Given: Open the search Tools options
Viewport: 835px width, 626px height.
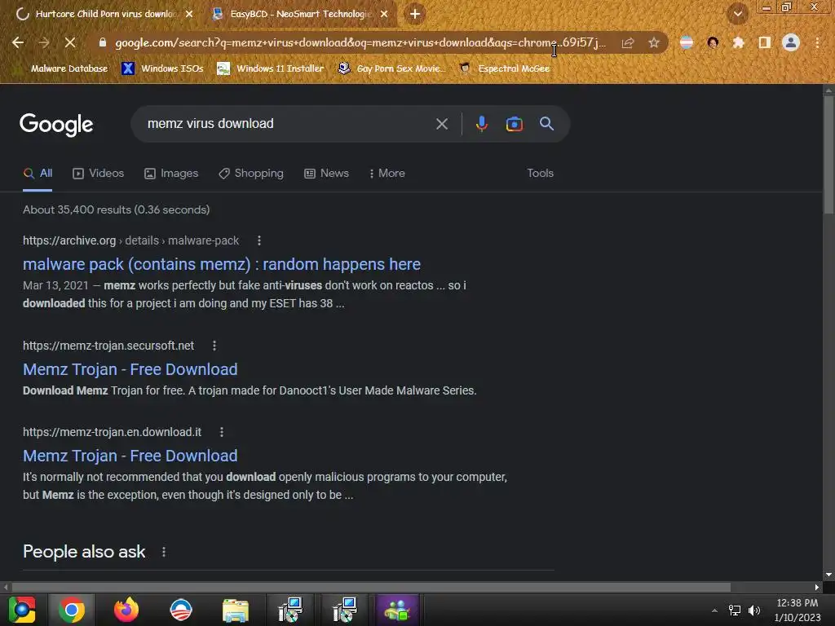Looking at the screenshot, I should 540,174.
